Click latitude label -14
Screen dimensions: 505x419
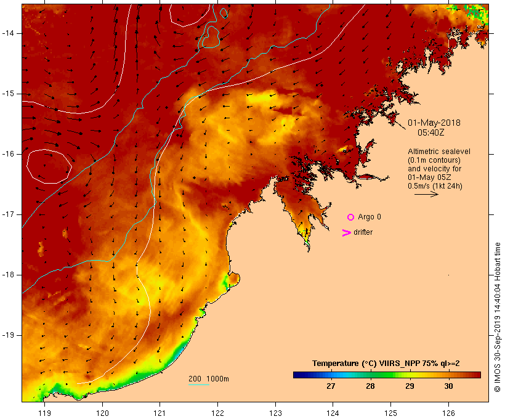click(8, 33)
